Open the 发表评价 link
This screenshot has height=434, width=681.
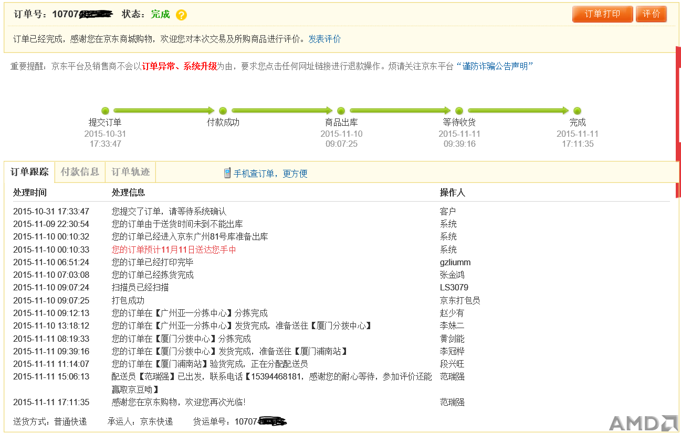[324, 39]
